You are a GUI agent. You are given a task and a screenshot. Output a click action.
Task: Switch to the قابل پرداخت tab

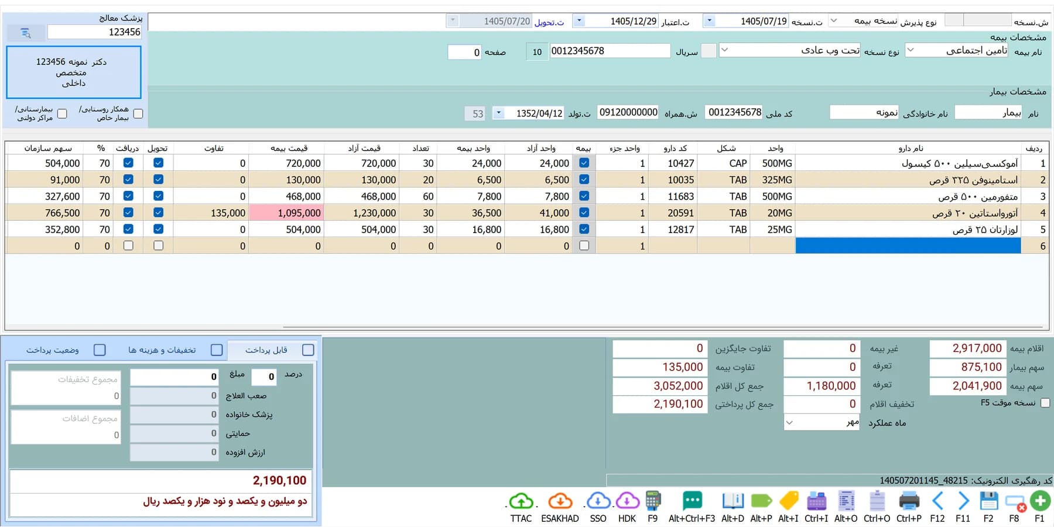tap(273, 350)
